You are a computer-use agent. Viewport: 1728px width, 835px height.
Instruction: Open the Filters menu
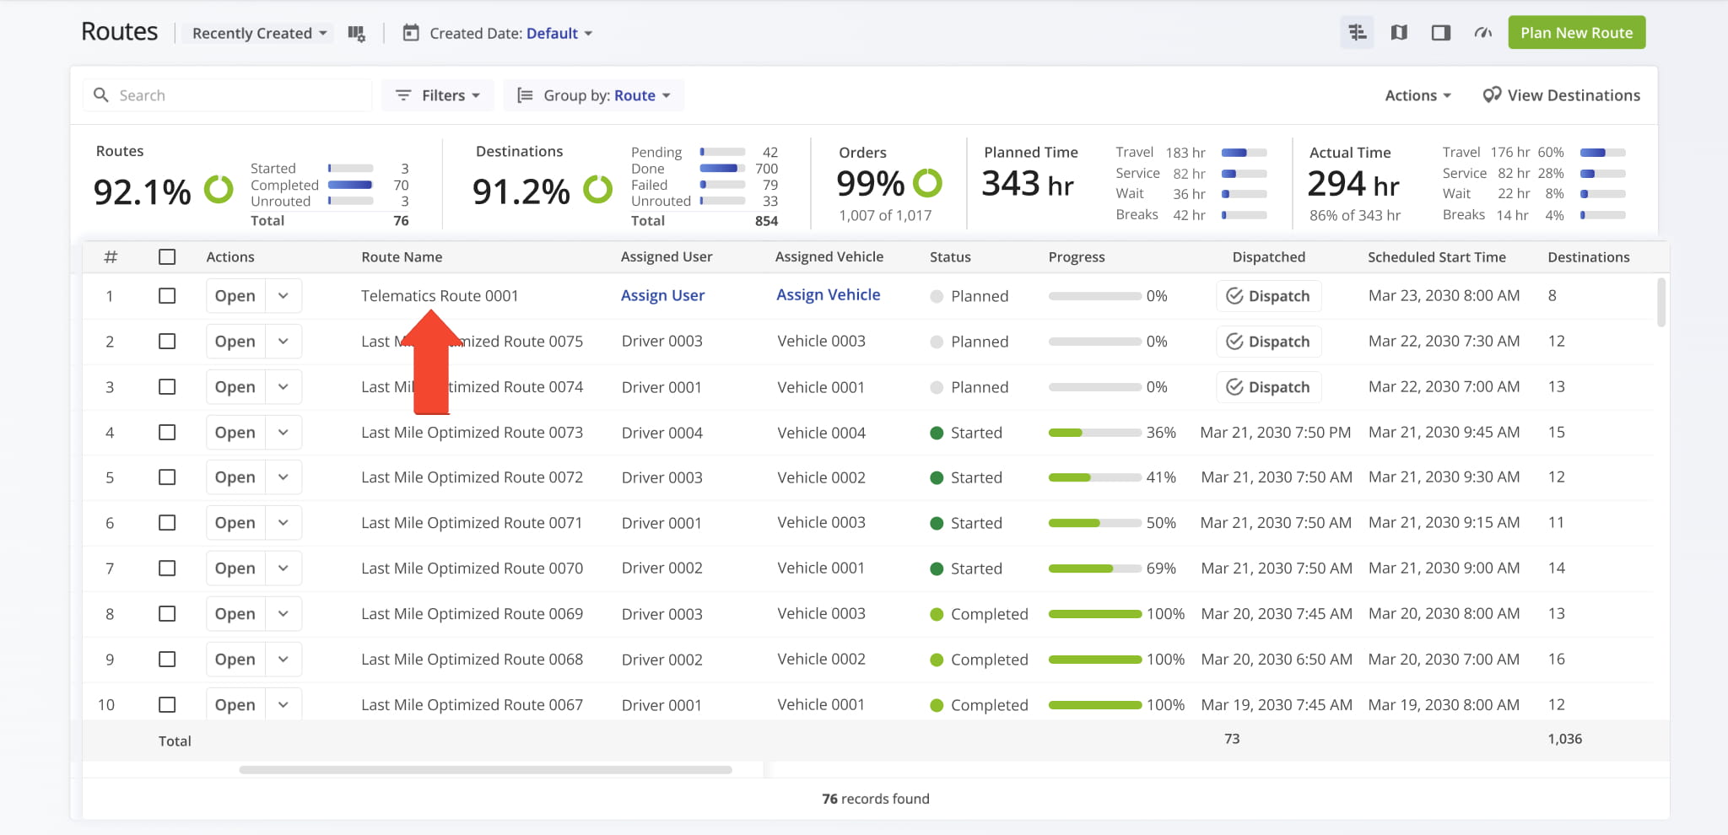[x=438, y=95]
